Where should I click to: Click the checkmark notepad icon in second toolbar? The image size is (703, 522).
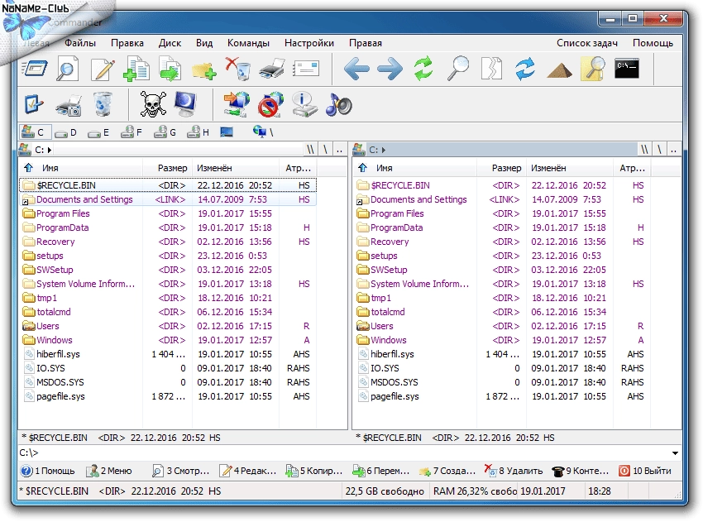click(x=34, y=104)
